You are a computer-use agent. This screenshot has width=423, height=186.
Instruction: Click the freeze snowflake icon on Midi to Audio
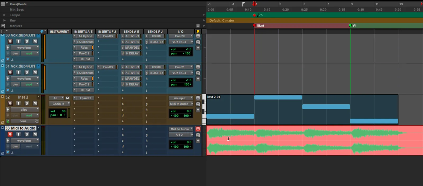tap(8, 146)
